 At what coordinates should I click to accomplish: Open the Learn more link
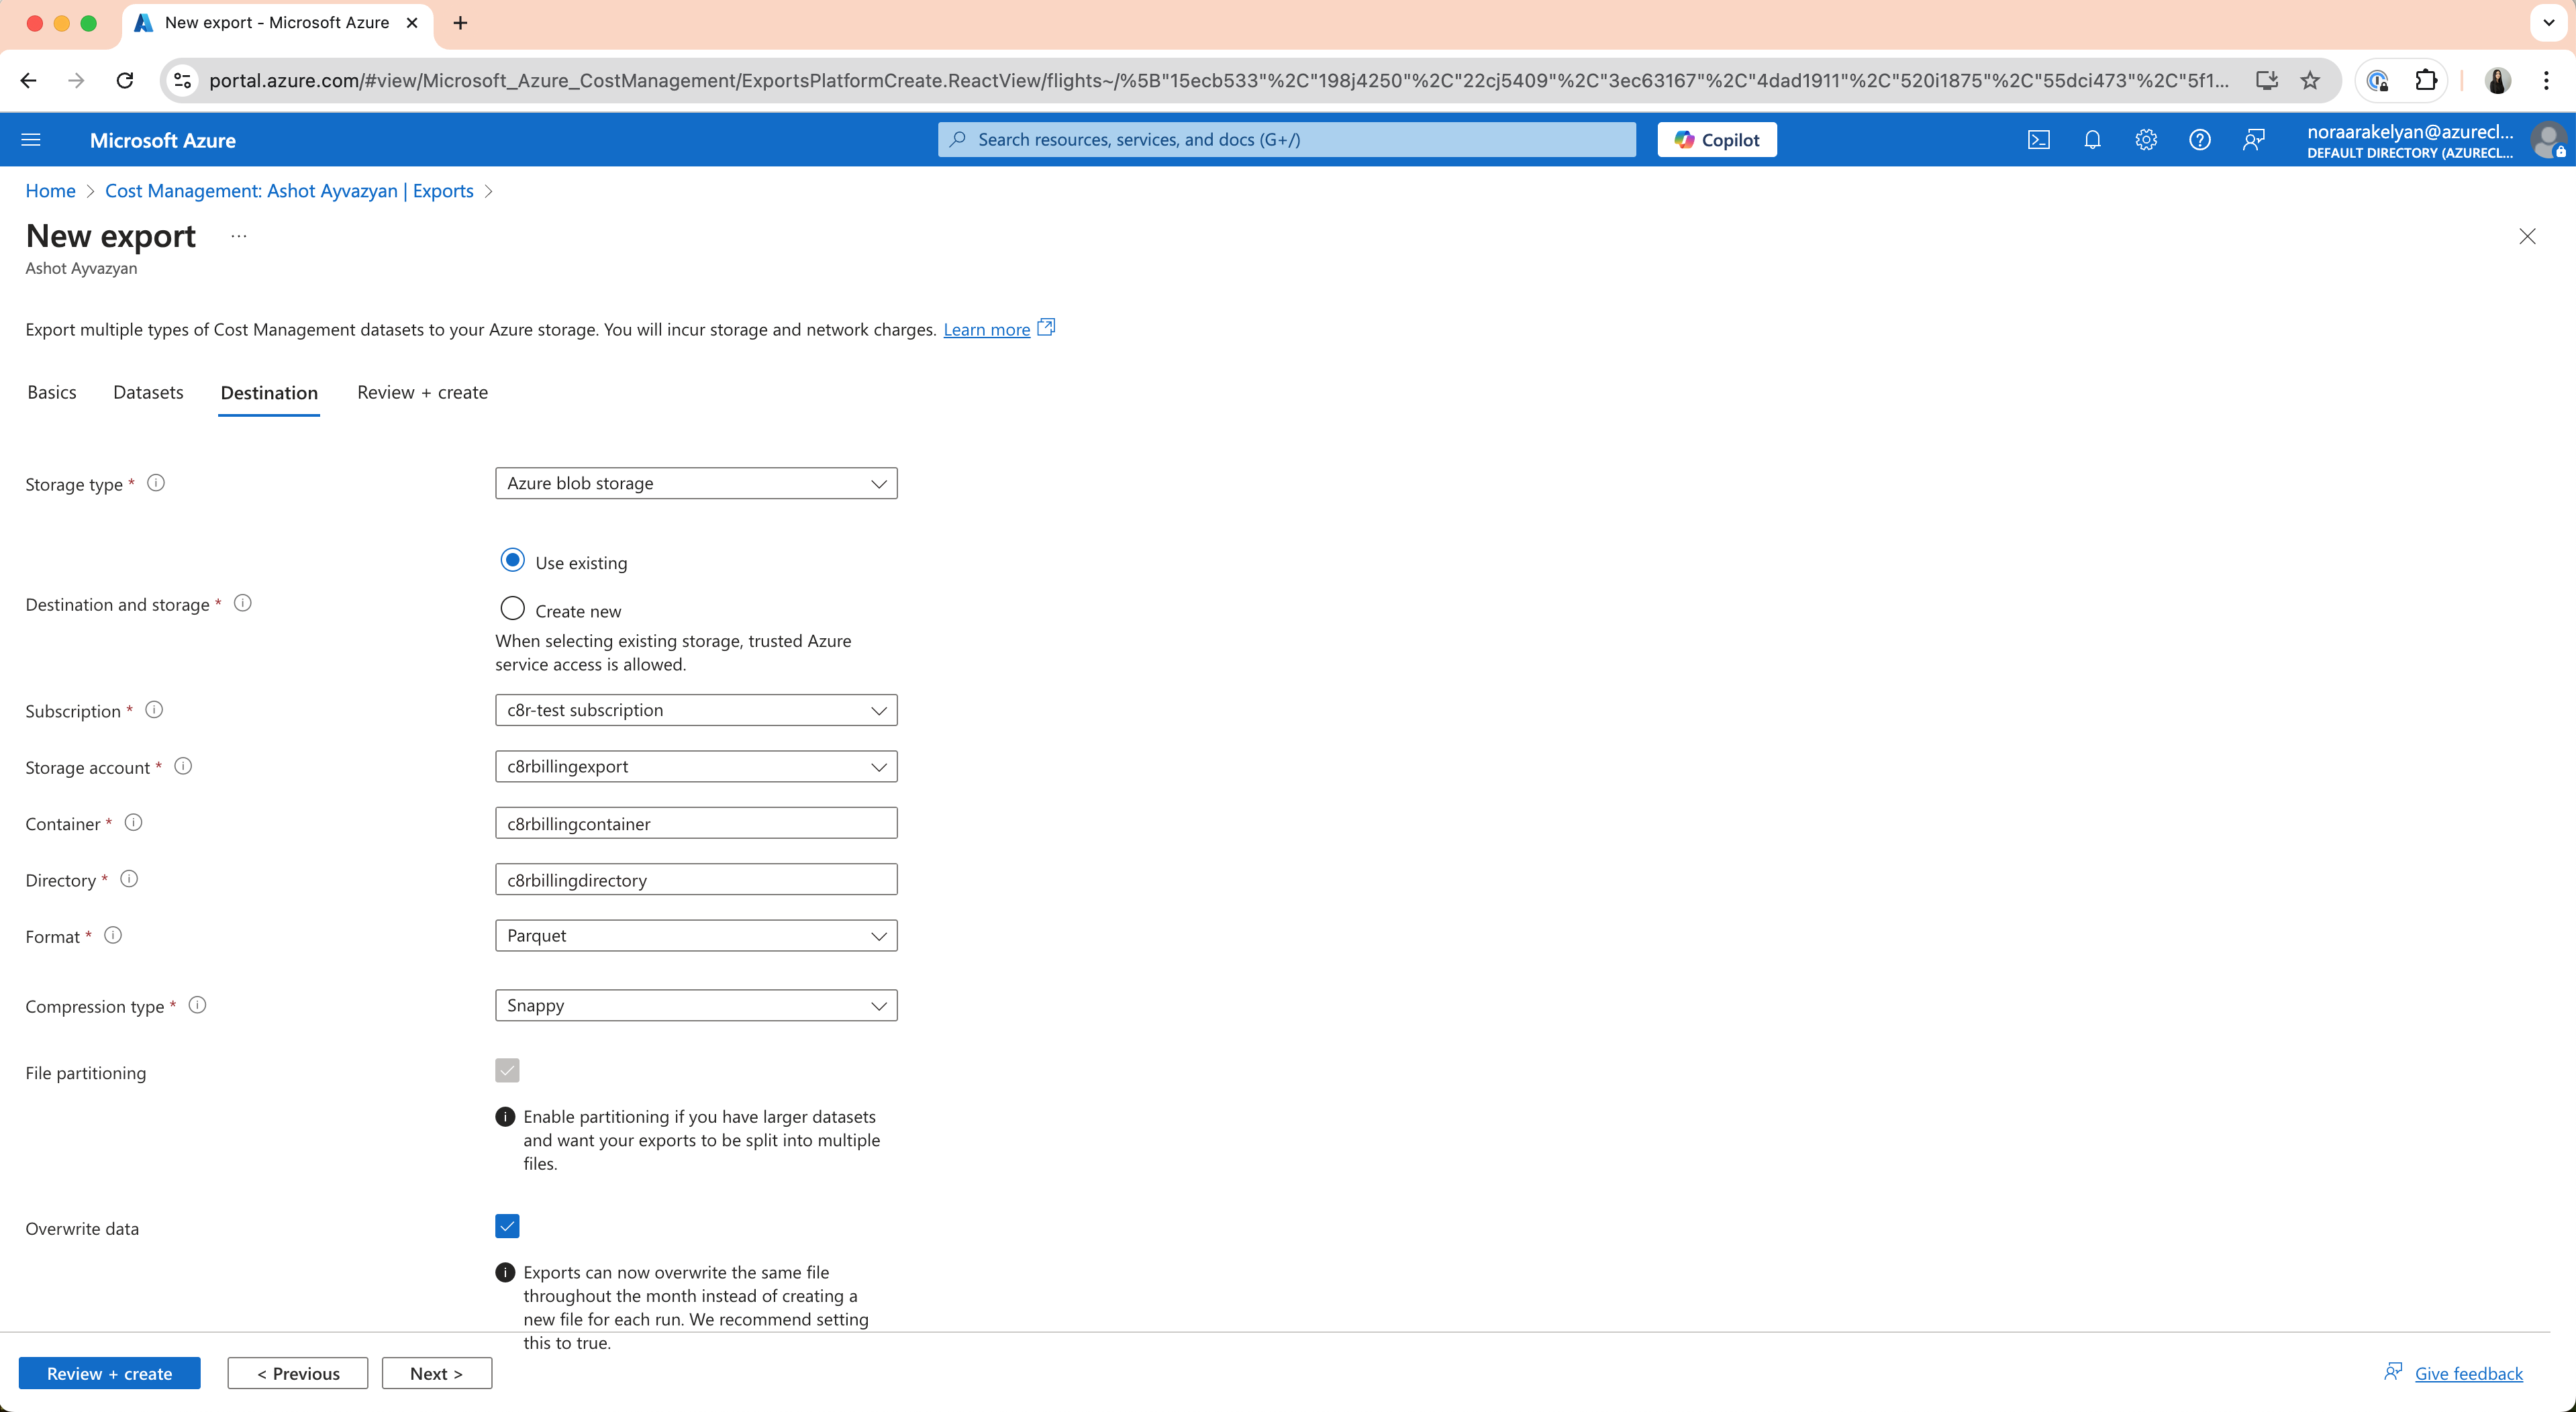986,330
